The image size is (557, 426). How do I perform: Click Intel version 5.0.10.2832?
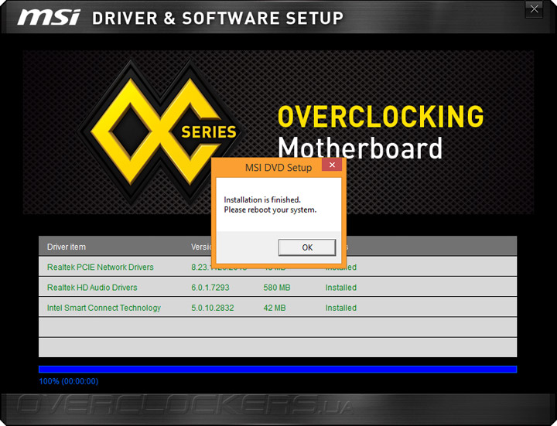click(213, 308)
